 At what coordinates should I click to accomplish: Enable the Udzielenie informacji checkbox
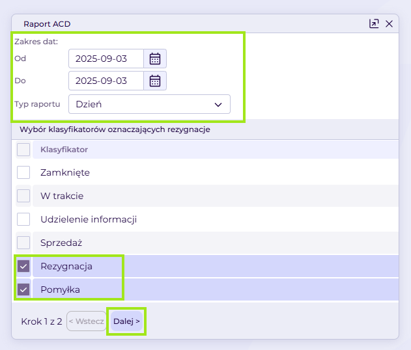coord(23,219)
